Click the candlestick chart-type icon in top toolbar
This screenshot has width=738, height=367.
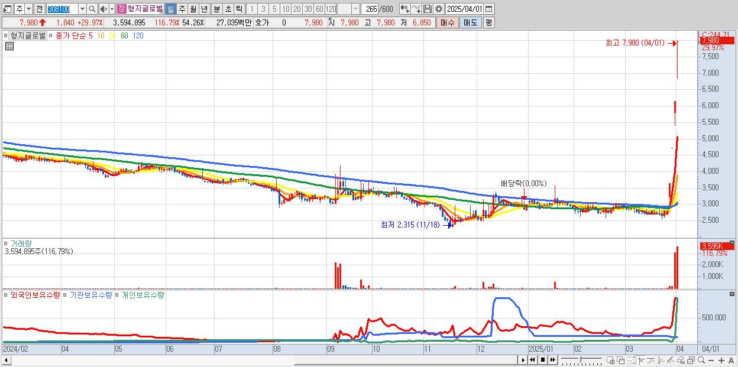pos(404,9)
